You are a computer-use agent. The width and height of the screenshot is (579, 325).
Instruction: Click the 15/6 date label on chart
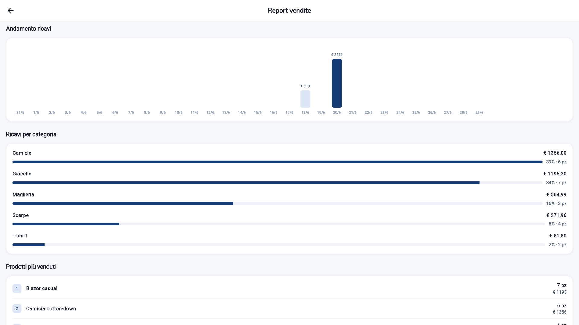258,113
